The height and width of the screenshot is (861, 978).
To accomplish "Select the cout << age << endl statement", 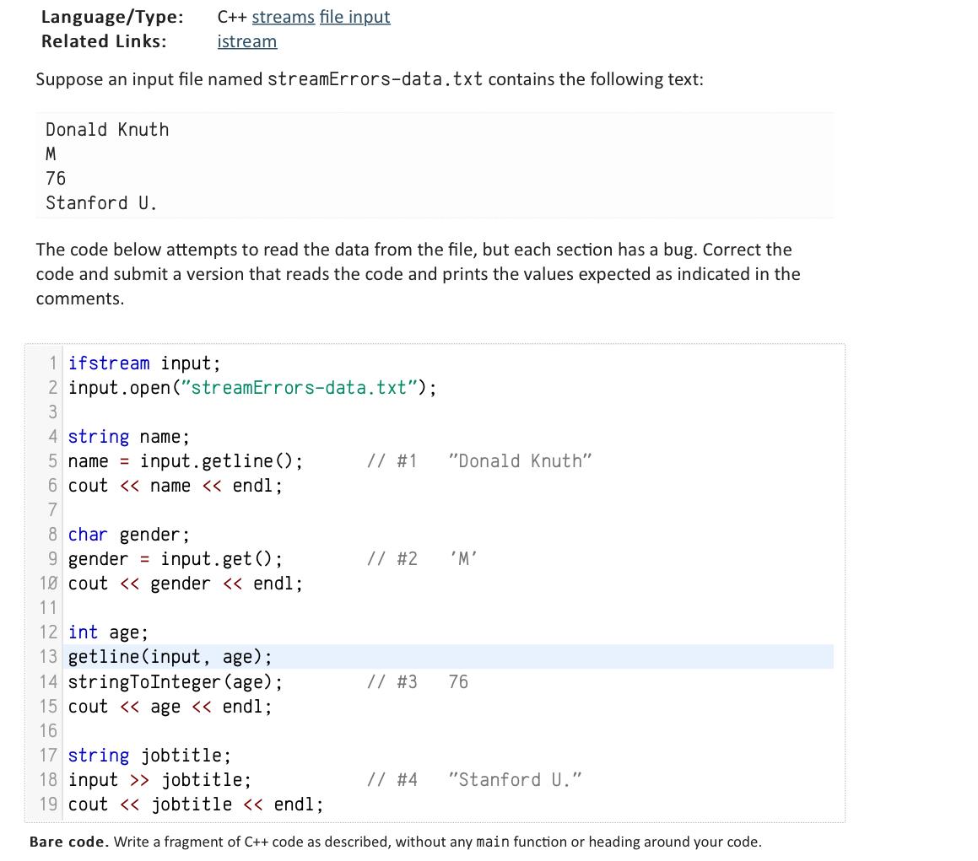I will pyautogui.click(x=169, y=706).
